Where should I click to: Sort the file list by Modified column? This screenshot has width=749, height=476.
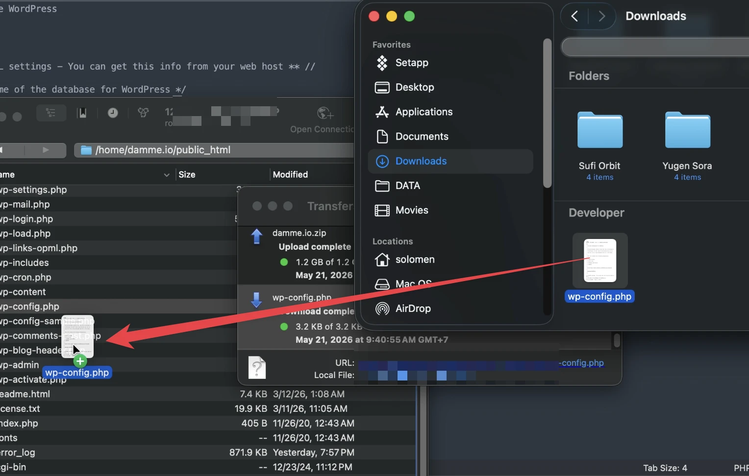(290, 175)
